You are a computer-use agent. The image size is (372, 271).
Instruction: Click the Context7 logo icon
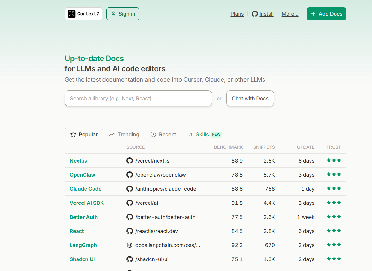(71, 14)
